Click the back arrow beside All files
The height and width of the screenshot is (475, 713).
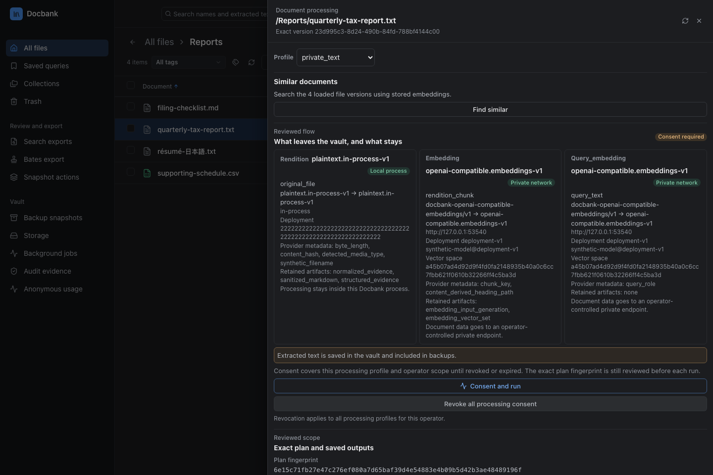click(133, 42)
